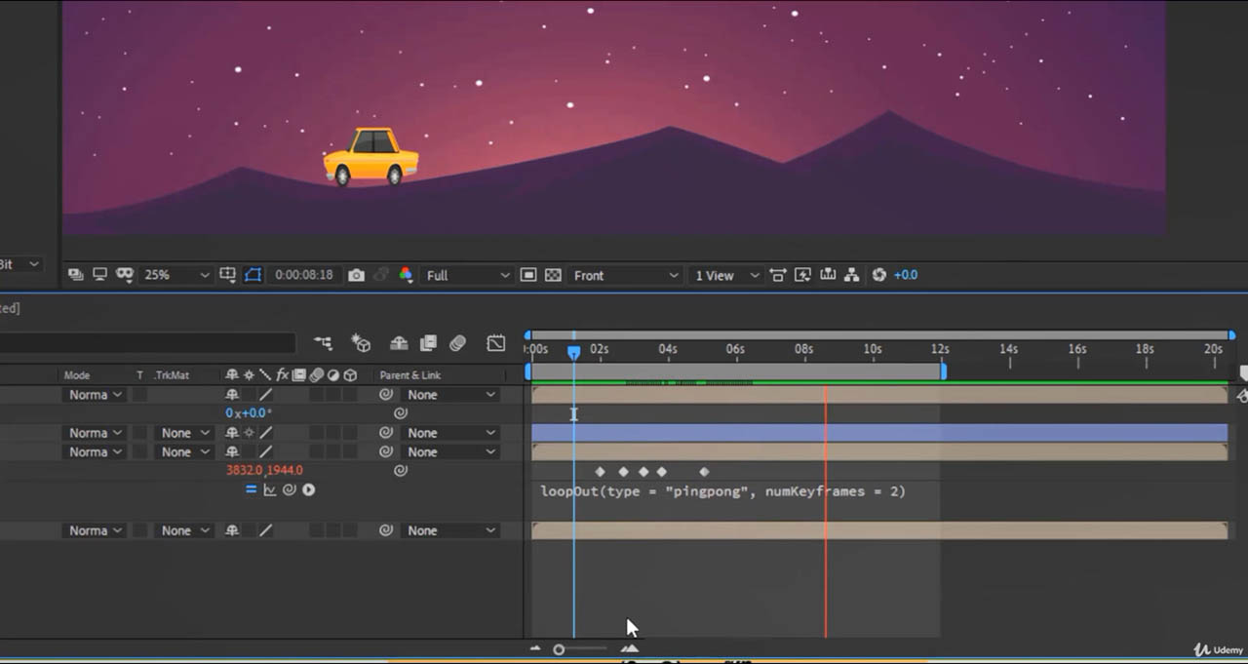This screenshot has width=1248, height=664.
Task: Click the 0:00:08:18 current time display
Action: point(303,276)
